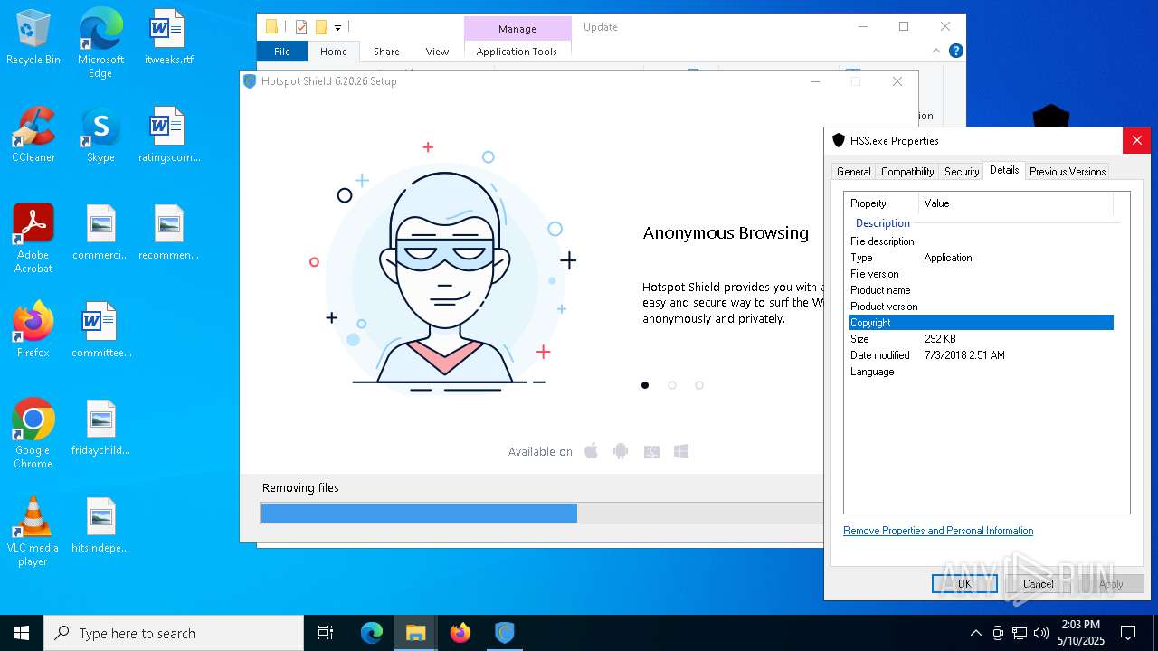Open CCleaner desktop shortcut
The image size is (1158, 651).
pos(33,136)
